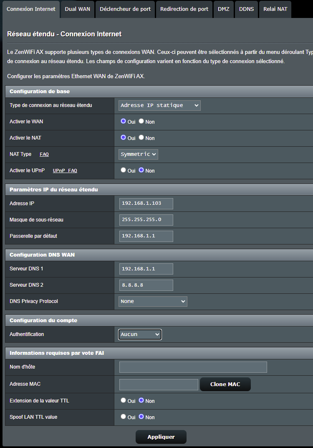The height and width of the screenshot is (448, 313).
Task: Select the Connexion Internet tab
Action: pos(31,9)
